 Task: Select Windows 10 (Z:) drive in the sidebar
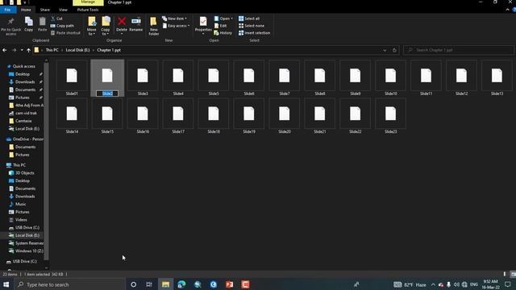pos(29,251)
